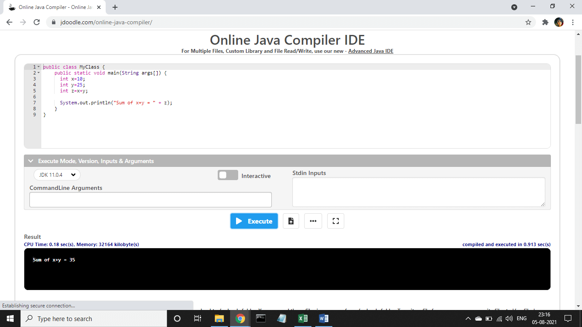Click the browser forward arrow
Image resolution: width=582 pixels, height=327 pixels.
(x=23, y=22)
